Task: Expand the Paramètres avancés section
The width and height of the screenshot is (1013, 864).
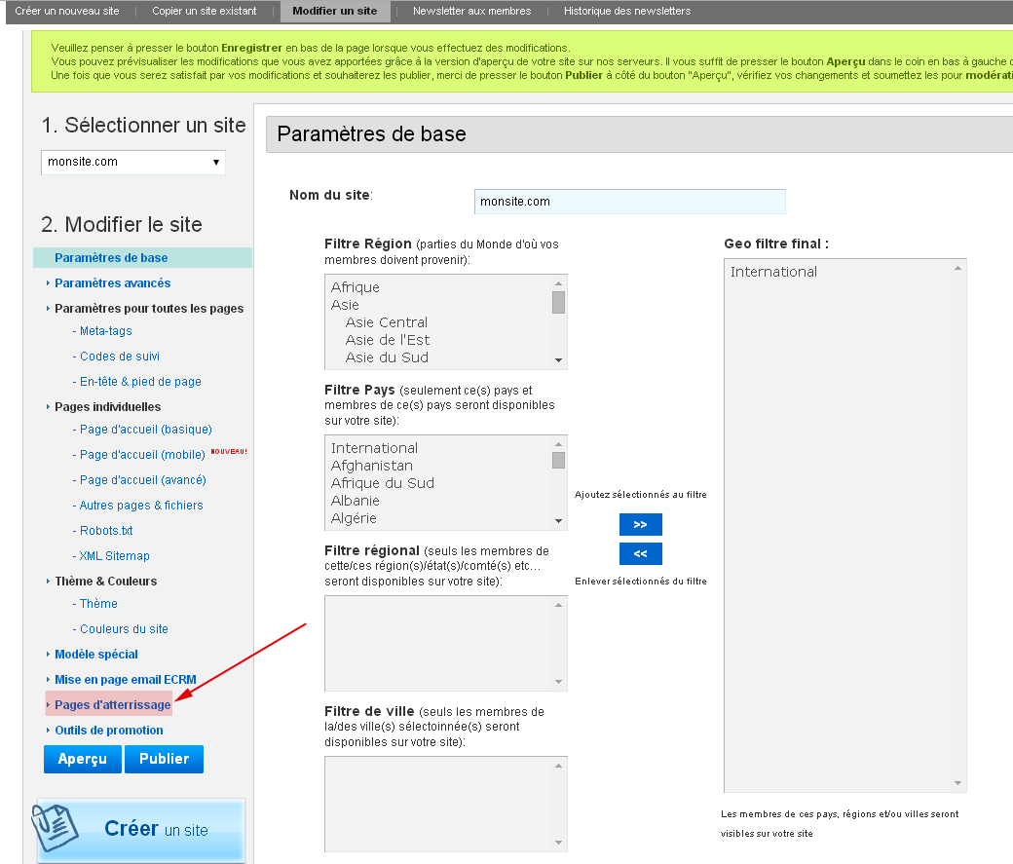Action: coord(112,283)
